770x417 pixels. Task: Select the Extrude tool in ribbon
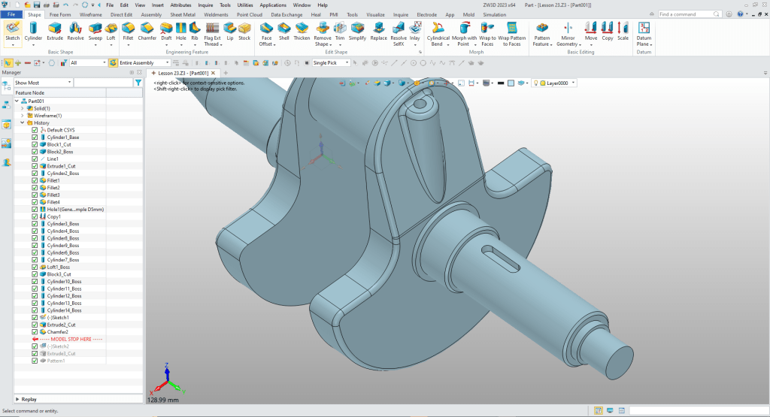[55, 31]
